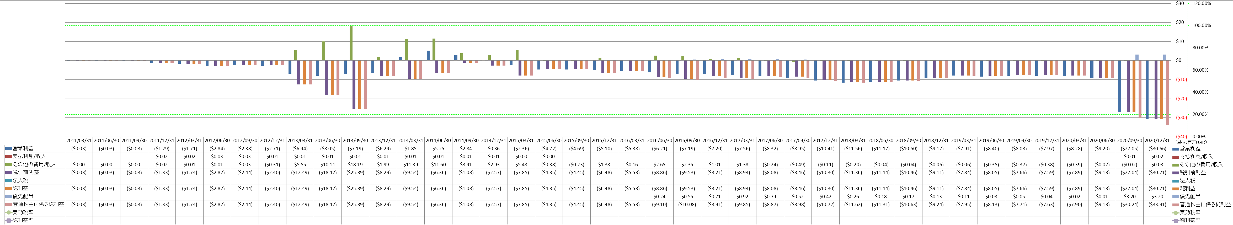The width and height of the screenshot is (1233, 225).
Task: Click the ($6.94) operating income cell
Action: coord(300,149)
